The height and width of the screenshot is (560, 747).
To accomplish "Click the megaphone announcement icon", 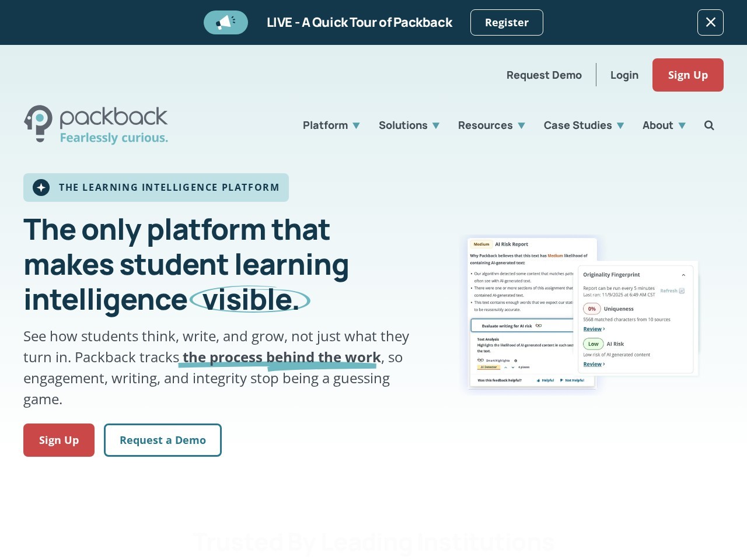I will pos(226,22).
